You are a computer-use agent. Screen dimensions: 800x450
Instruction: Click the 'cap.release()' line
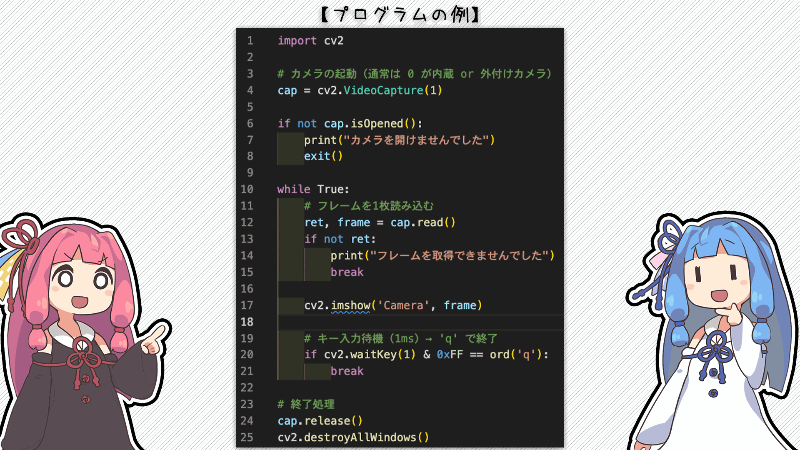[320, 421]
